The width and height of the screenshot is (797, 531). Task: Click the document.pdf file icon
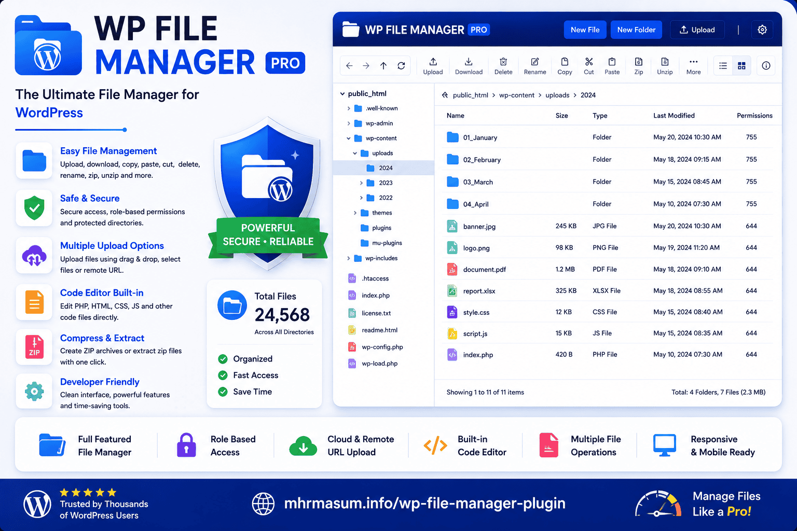[452, 269]
